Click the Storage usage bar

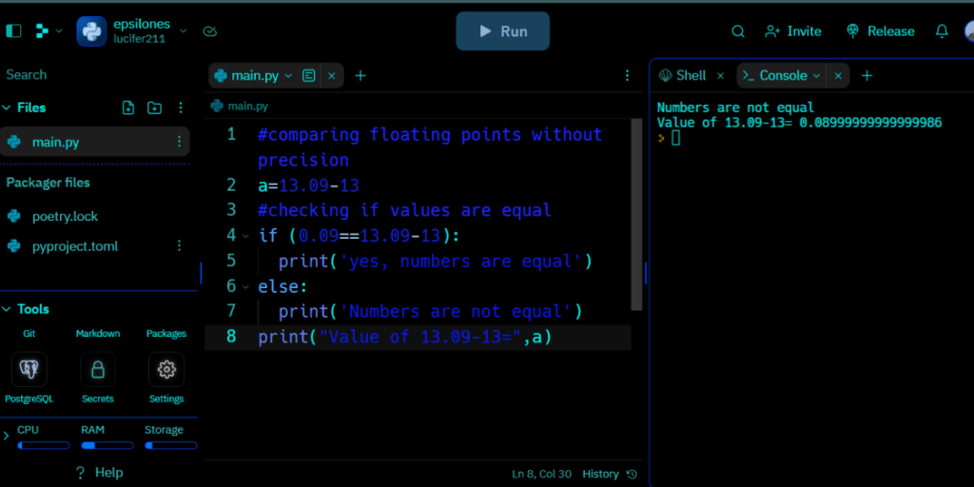[x=171, y=445]
